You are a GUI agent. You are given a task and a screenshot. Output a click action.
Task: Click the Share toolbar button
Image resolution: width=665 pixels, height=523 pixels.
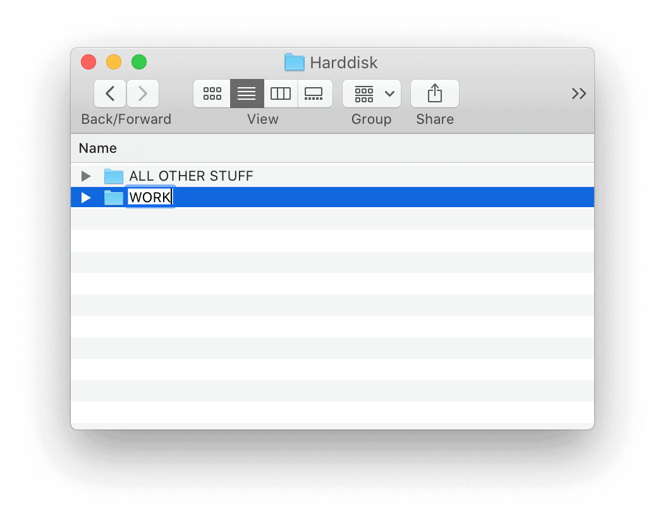coord(435,93)
